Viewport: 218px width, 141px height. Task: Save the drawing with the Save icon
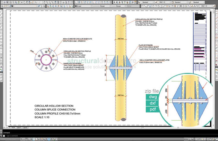pyautogui.click(x=7, y=2)
